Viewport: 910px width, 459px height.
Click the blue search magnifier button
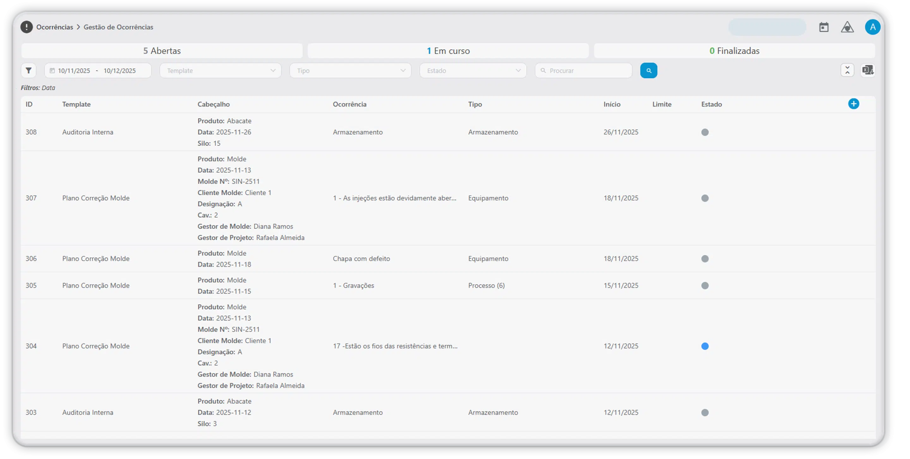tap(649, 71)
